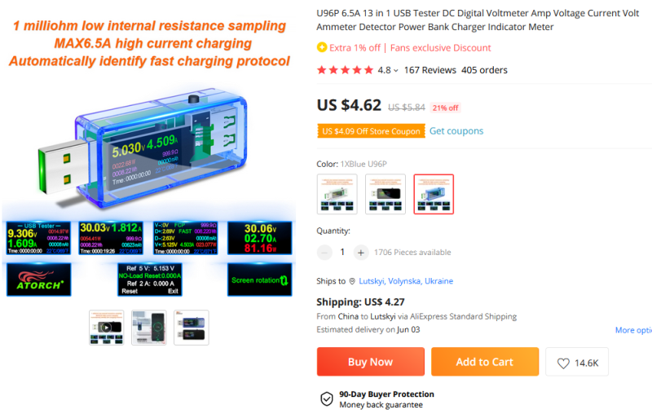The image size is (652, 414).
Task: Click the location pin icon by Ships to
Action: pos(352,281)
